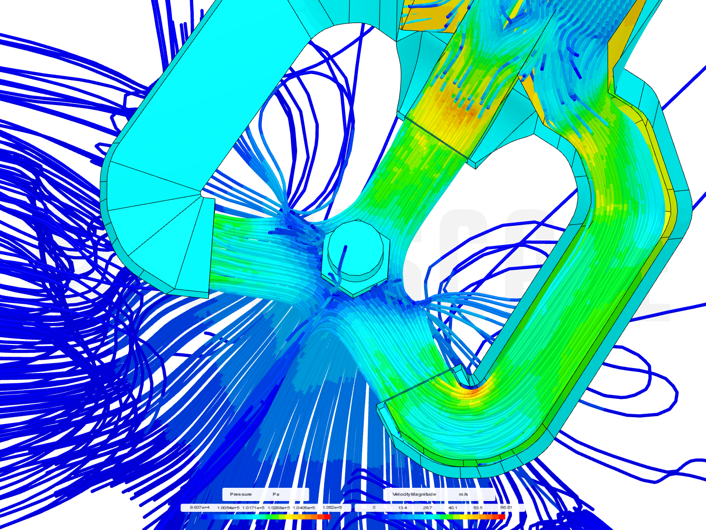Click the pressure color scale bar

point(266,516)
